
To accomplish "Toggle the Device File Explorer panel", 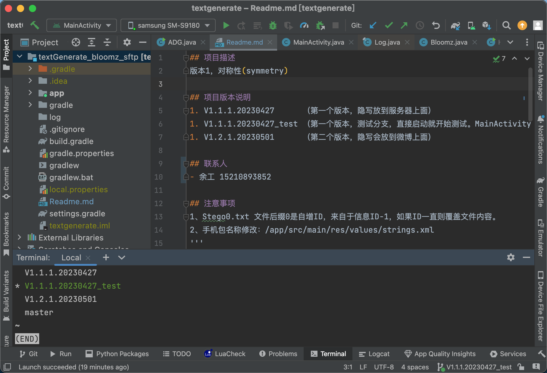I will 541,306.
